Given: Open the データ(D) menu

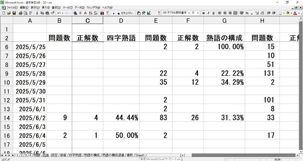Looking at the screenshot, I should click(x=80, y=7).
